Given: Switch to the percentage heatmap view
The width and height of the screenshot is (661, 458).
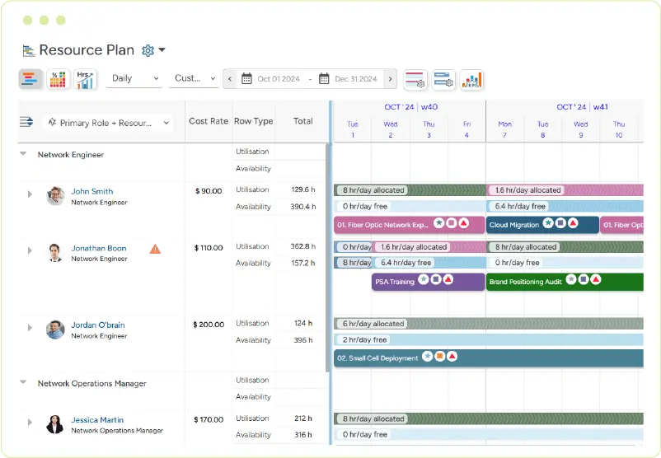Looking at the screenshot, I should click(x=58, y=79).
